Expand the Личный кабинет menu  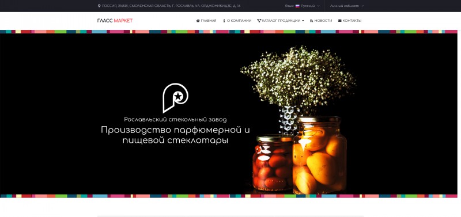[x=347, y=6]
